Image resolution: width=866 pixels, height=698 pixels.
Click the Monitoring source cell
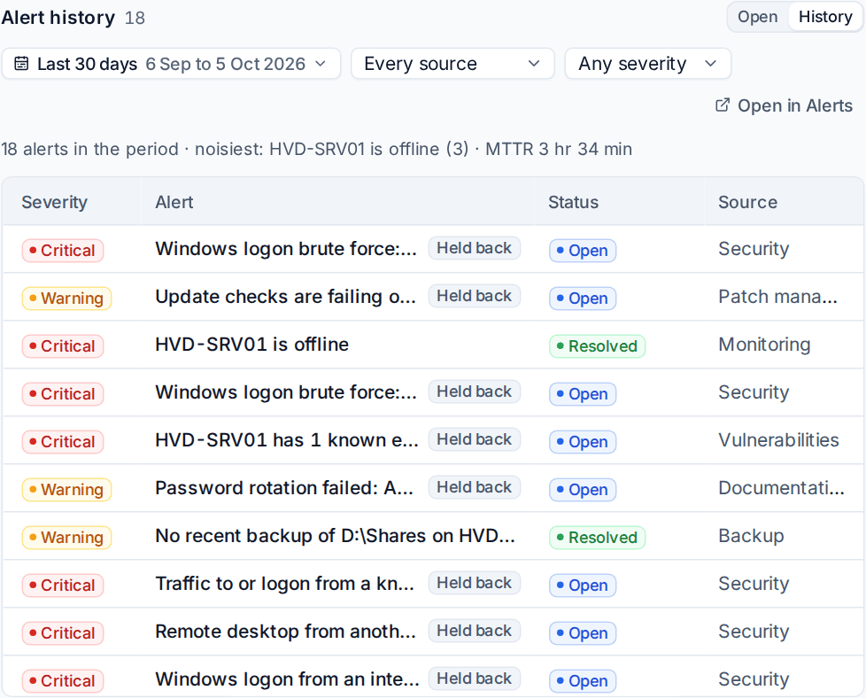coord(764,345)
